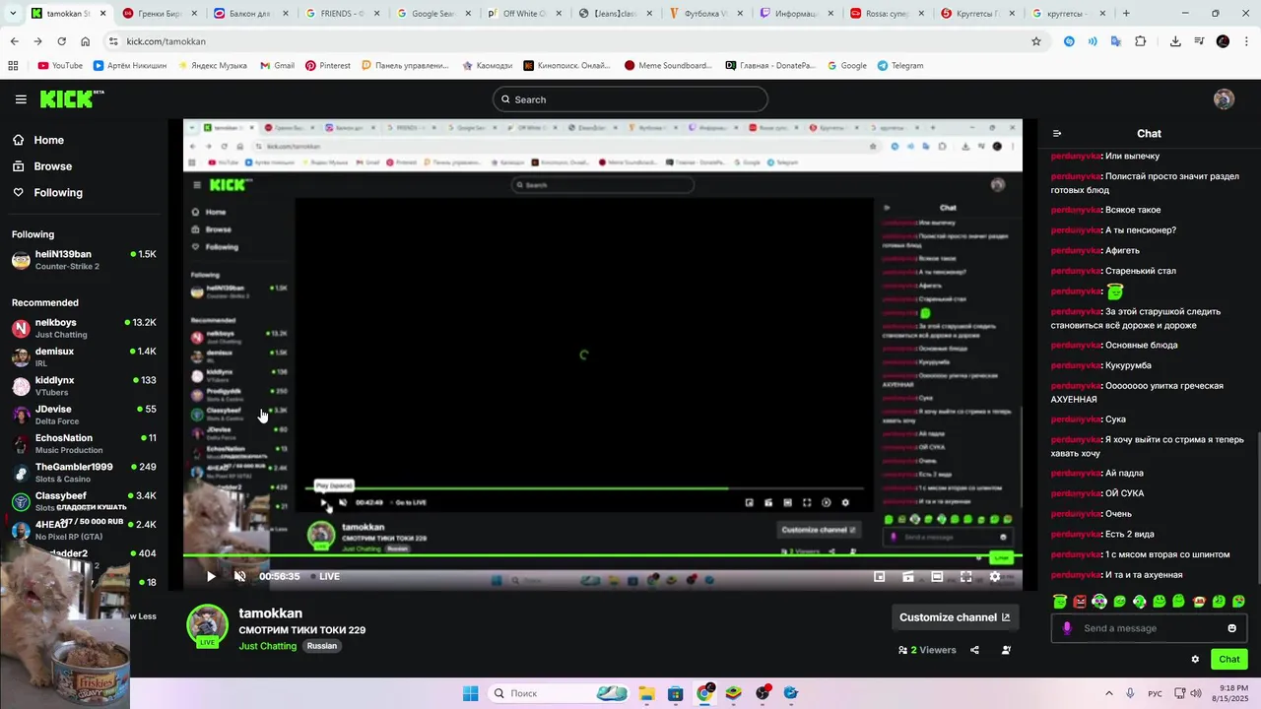1261x709 pixels.
Task: Open the emote picker smiley
Action: coord(1231,628)
